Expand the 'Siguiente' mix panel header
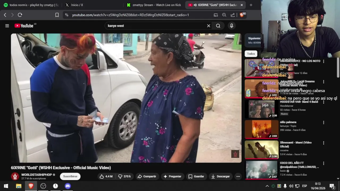This screenshot has width=340, height=191. pyautogui.click(x=253, y=40)
